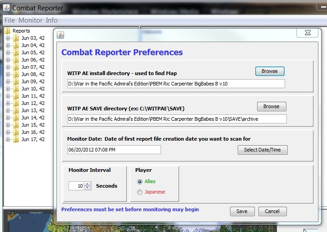Click the folder icon for Jun 07, 42
327x232 pixels.
16,67
